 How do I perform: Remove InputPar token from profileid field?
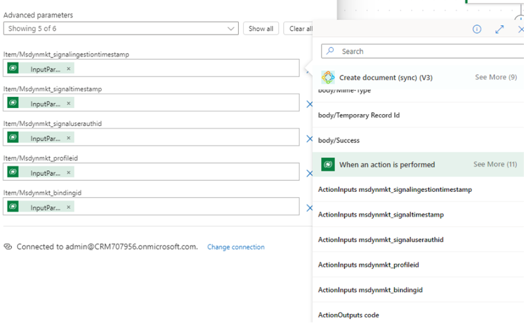click(x=69, y=172)
